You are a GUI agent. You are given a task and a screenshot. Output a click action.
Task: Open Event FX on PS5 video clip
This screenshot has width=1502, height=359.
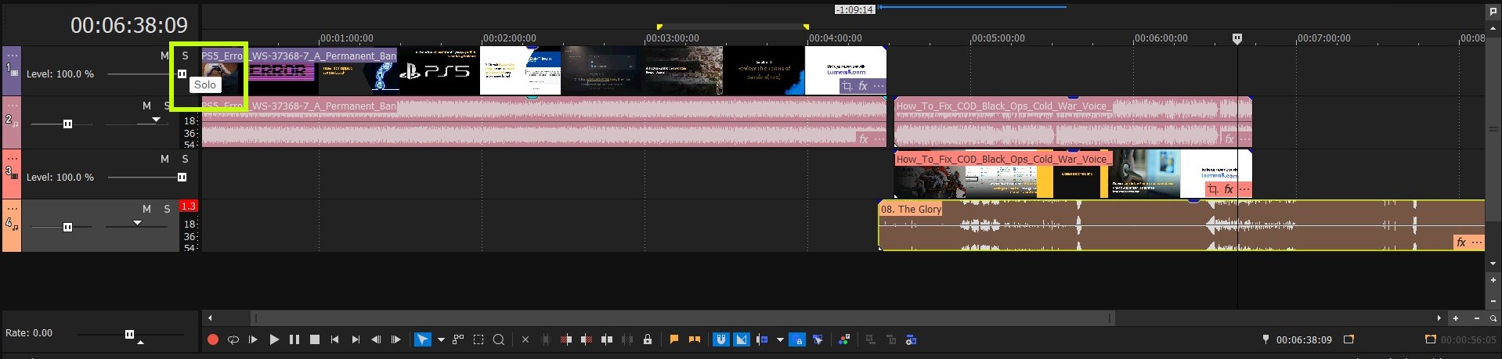(x=863, y=86)
